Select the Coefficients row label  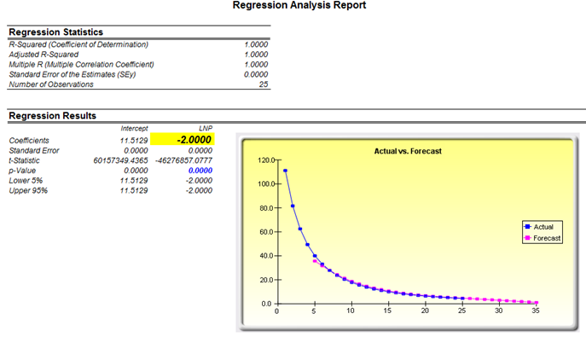click(x=29, y=141)
